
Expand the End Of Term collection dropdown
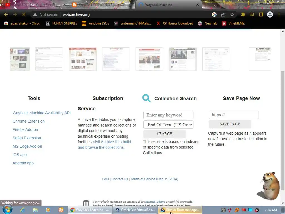tap(168, 125)
